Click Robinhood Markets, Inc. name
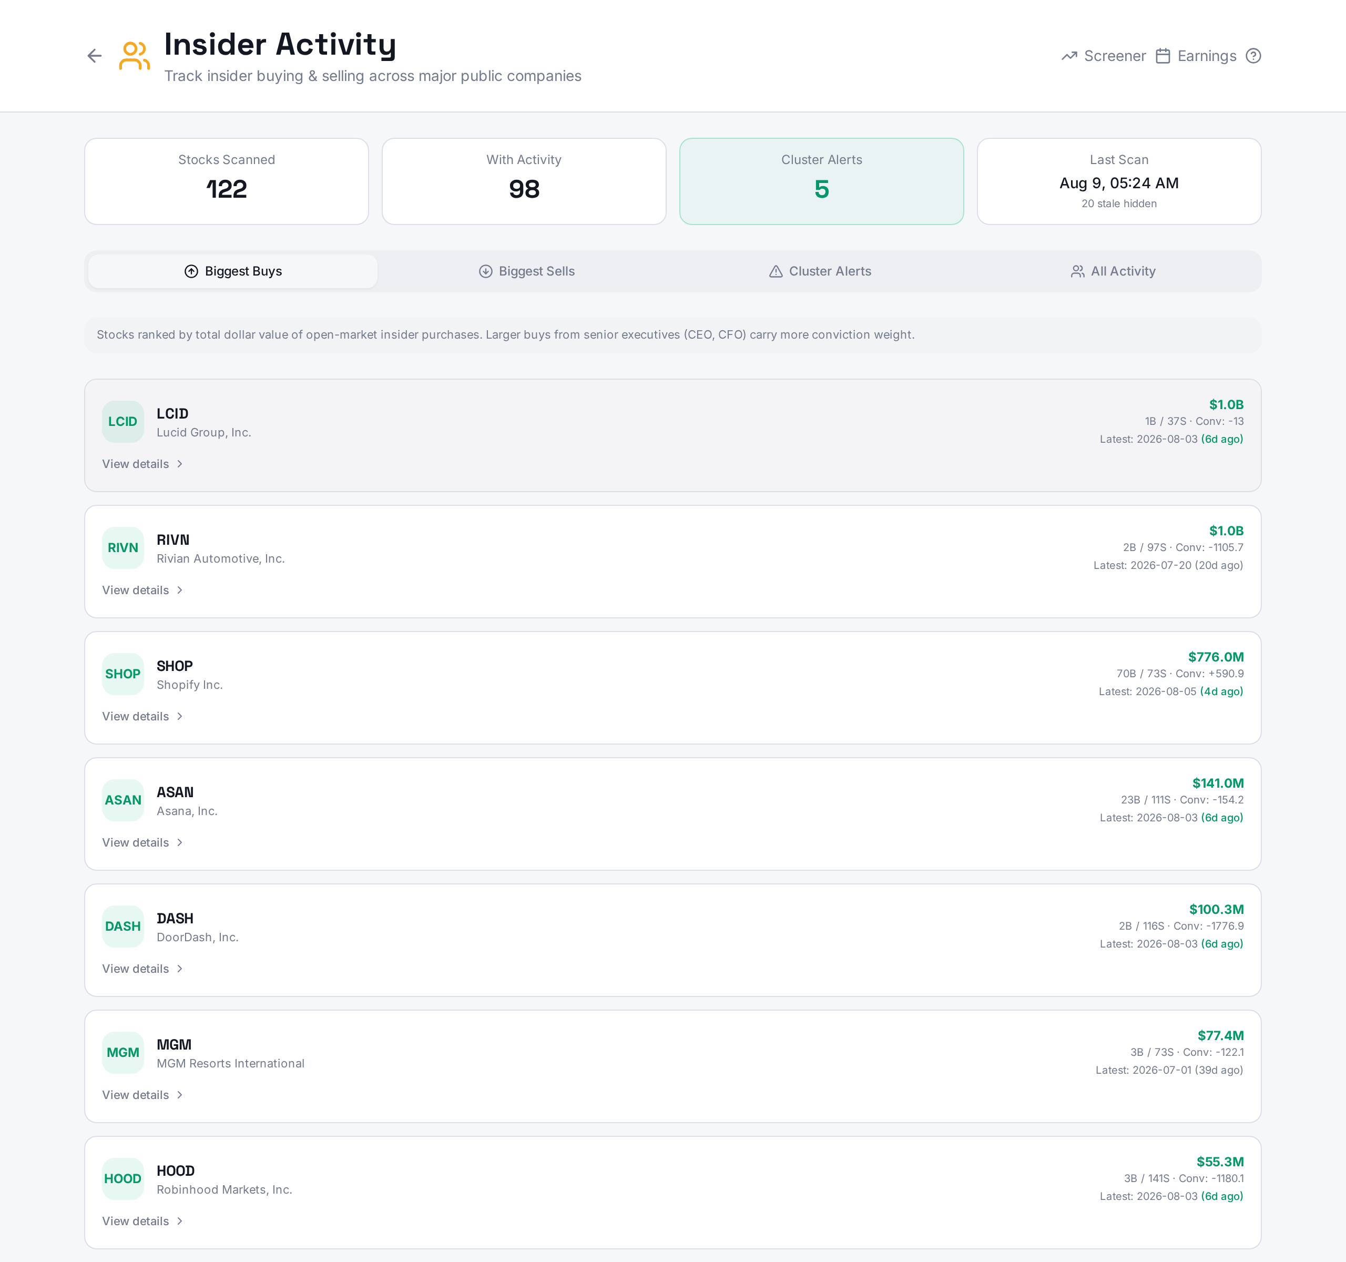Viewport: 1346px width, 1262px height. [x=224, y=1190]
